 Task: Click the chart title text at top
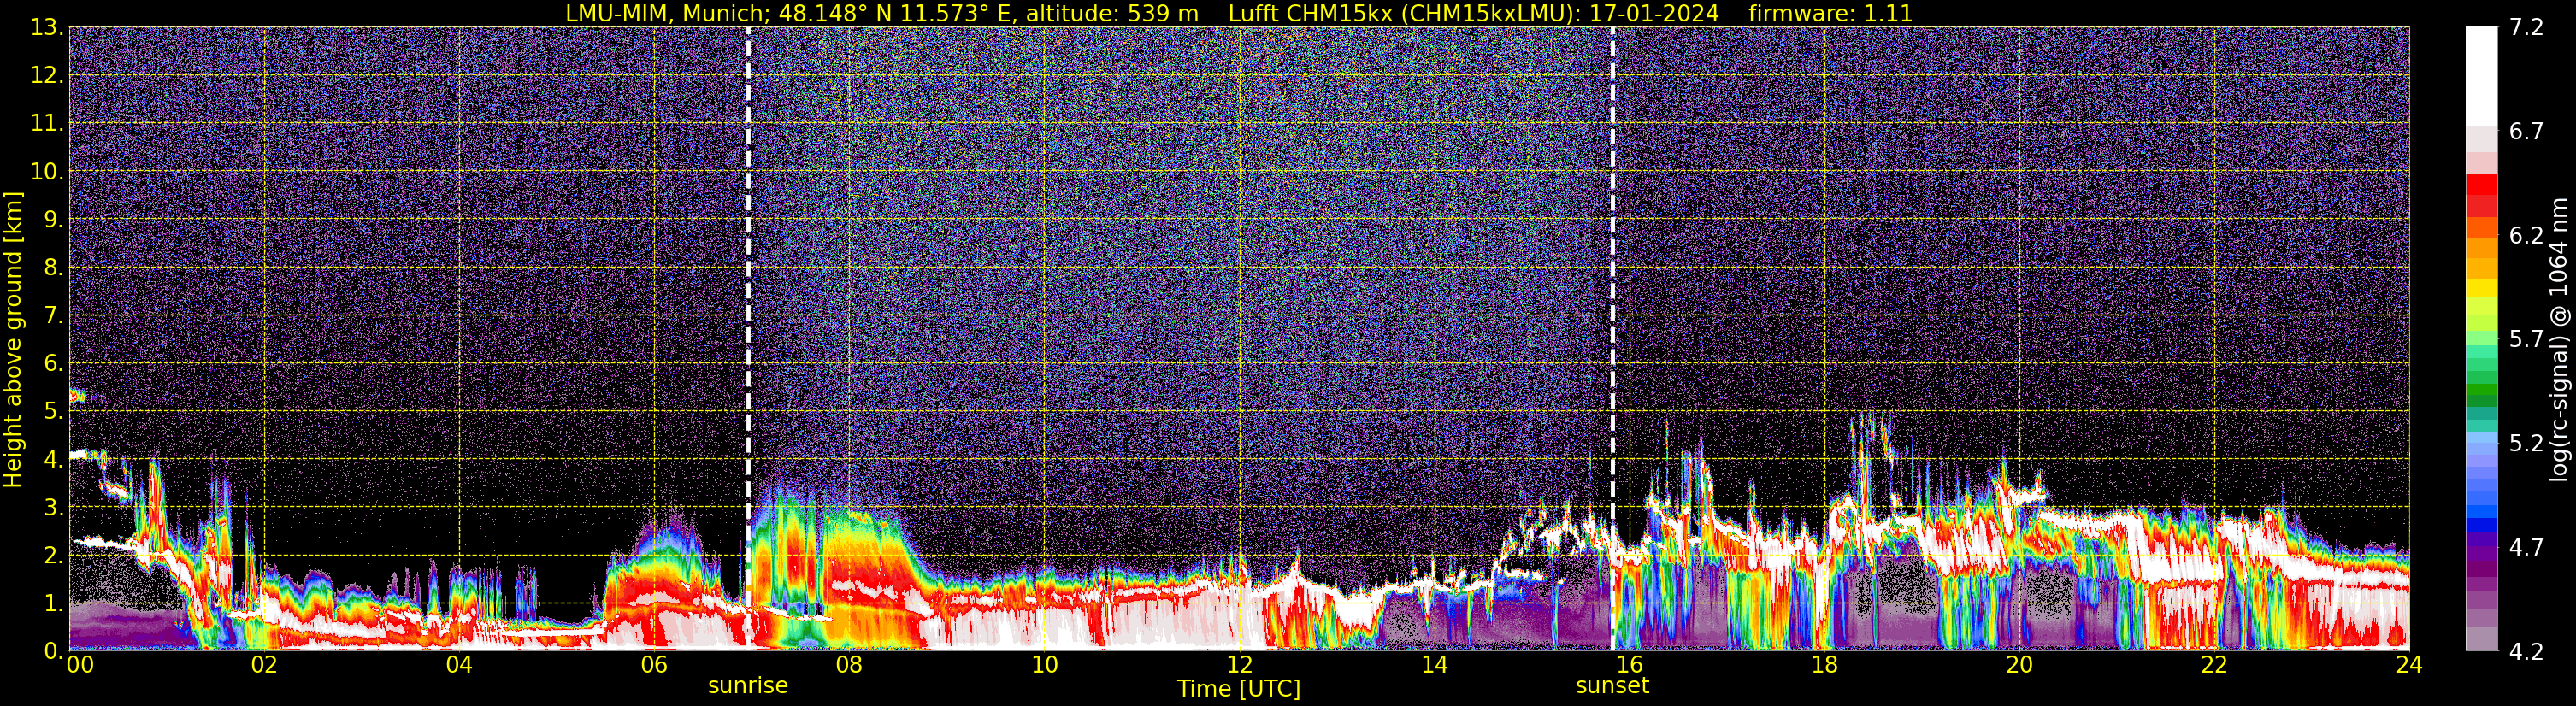point(1239,13)
